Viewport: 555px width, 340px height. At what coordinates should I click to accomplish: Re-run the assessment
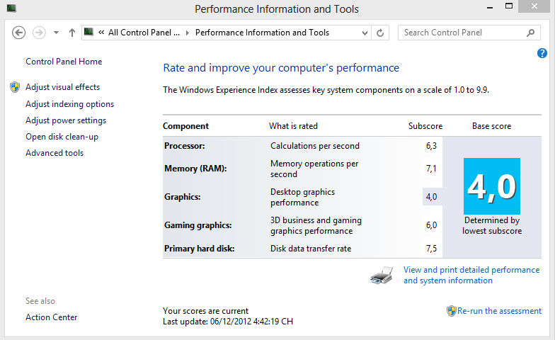coord(499,311)
